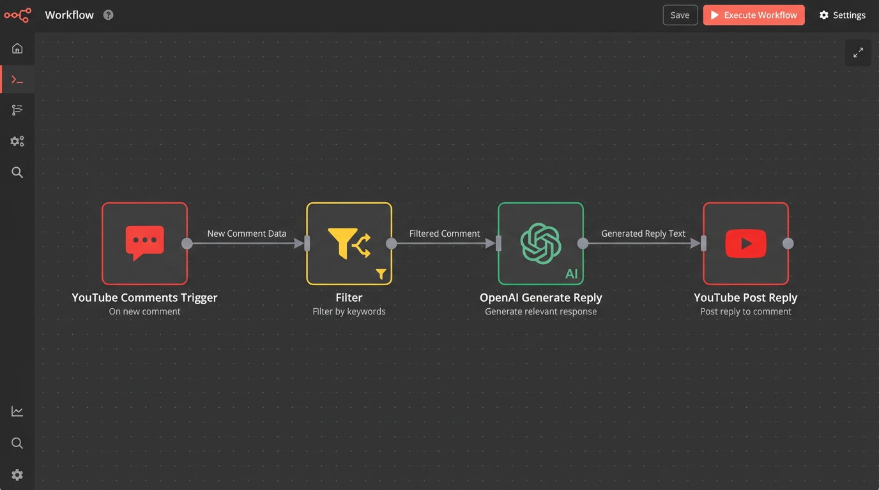Click the help question mark beside Workflow
Image resolution: width=879 pixels, height=490 pixels.
tap(108, 15)
